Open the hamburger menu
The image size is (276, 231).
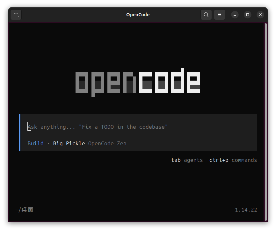[x=220, y=15]
